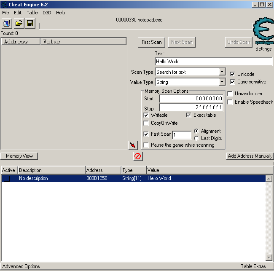Toggle Active box for Hello World entry

coord(7,179)
